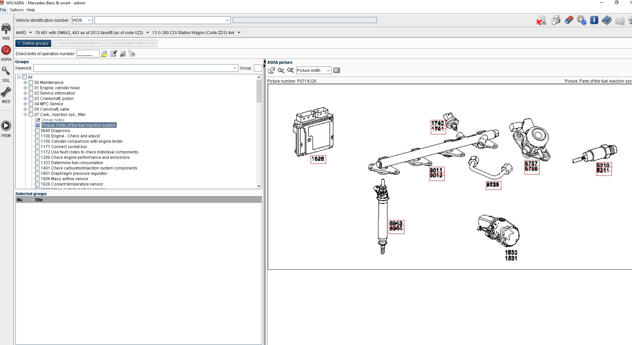Click part number 1626 label in picture
This screenshot has width=632, height=345.
318,159
